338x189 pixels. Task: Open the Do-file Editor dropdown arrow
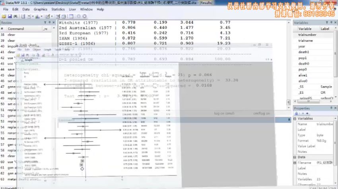pyautogui.click(x=52, y=16)
